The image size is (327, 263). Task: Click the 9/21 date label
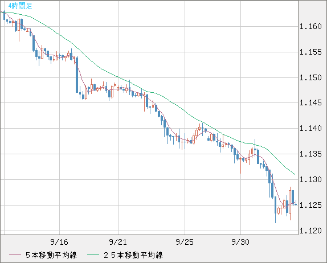118,242
